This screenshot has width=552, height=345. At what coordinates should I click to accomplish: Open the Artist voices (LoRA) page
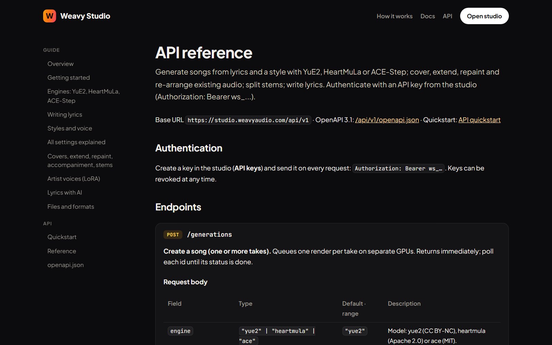(73, 179)
